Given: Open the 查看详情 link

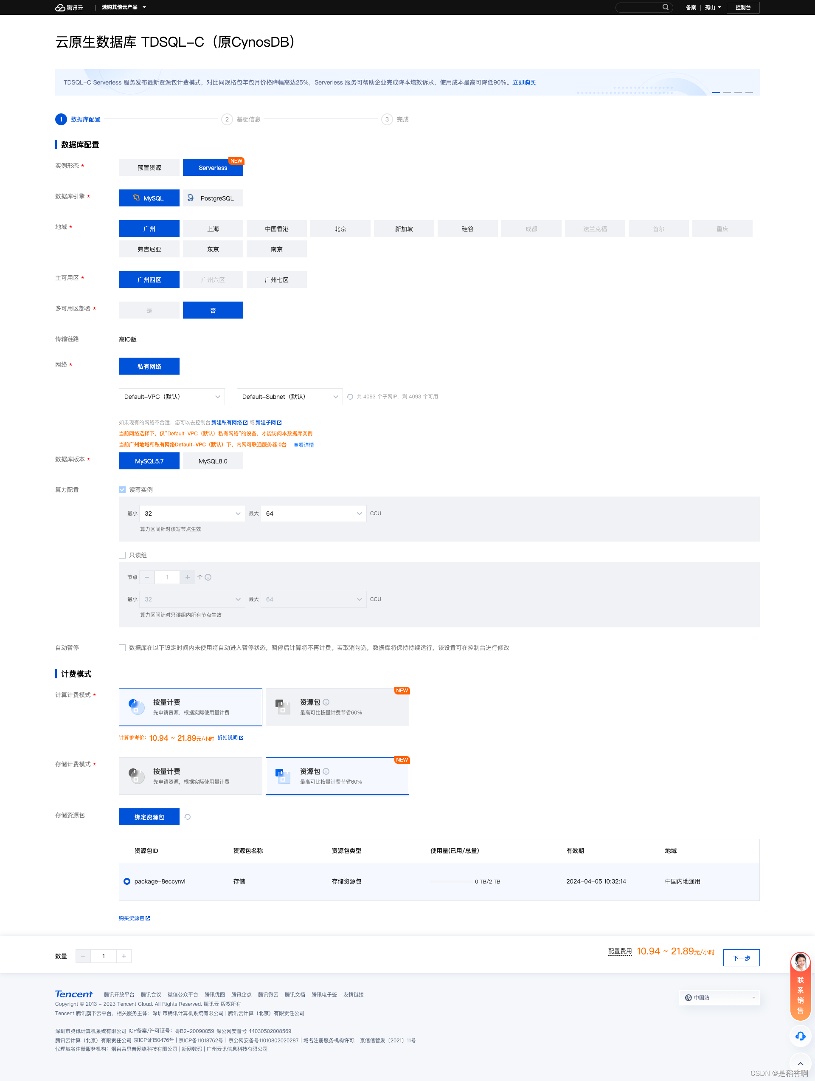Looking at the screenshot, I should pos(303,445).
